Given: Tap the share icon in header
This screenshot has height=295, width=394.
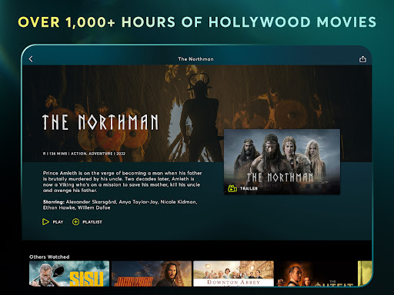Looking at the screenshot, I should [362, 59].
